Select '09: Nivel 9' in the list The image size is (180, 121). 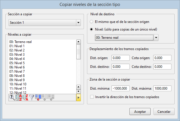click(42, 80)
